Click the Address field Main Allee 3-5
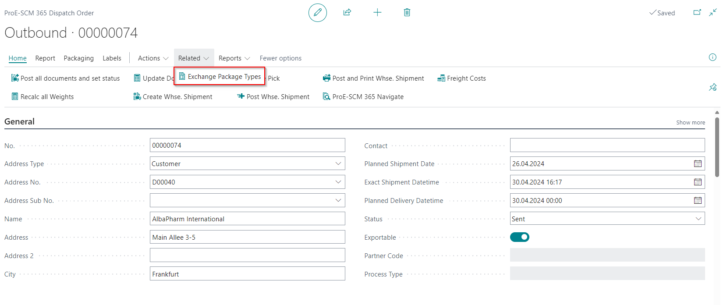727x305 pixels. click(x=248, y=237)
